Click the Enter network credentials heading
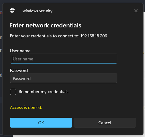Image resolution: width=145 pixels, height=137 pixels. click(x=45, y=25)
